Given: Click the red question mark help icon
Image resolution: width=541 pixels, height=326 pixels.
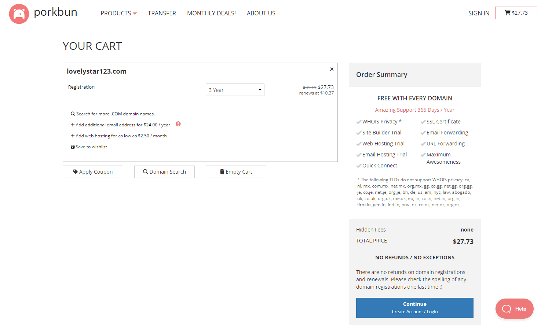Looking at the screenshot, I should point(178,124).
